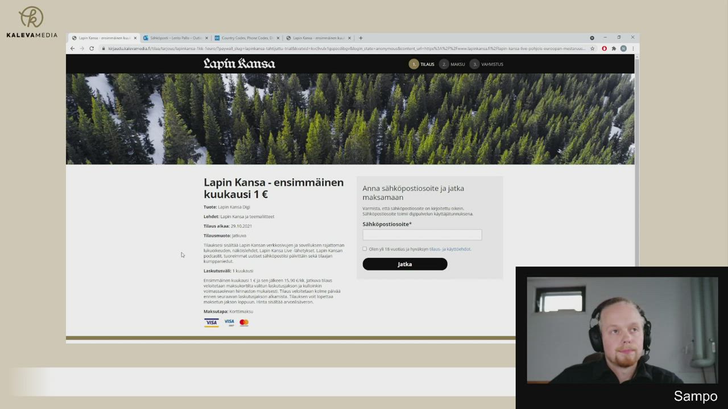
Task: Click the text 'Tilaus alkaa: 29.10.2021'
Action: [x=227, y=226]
